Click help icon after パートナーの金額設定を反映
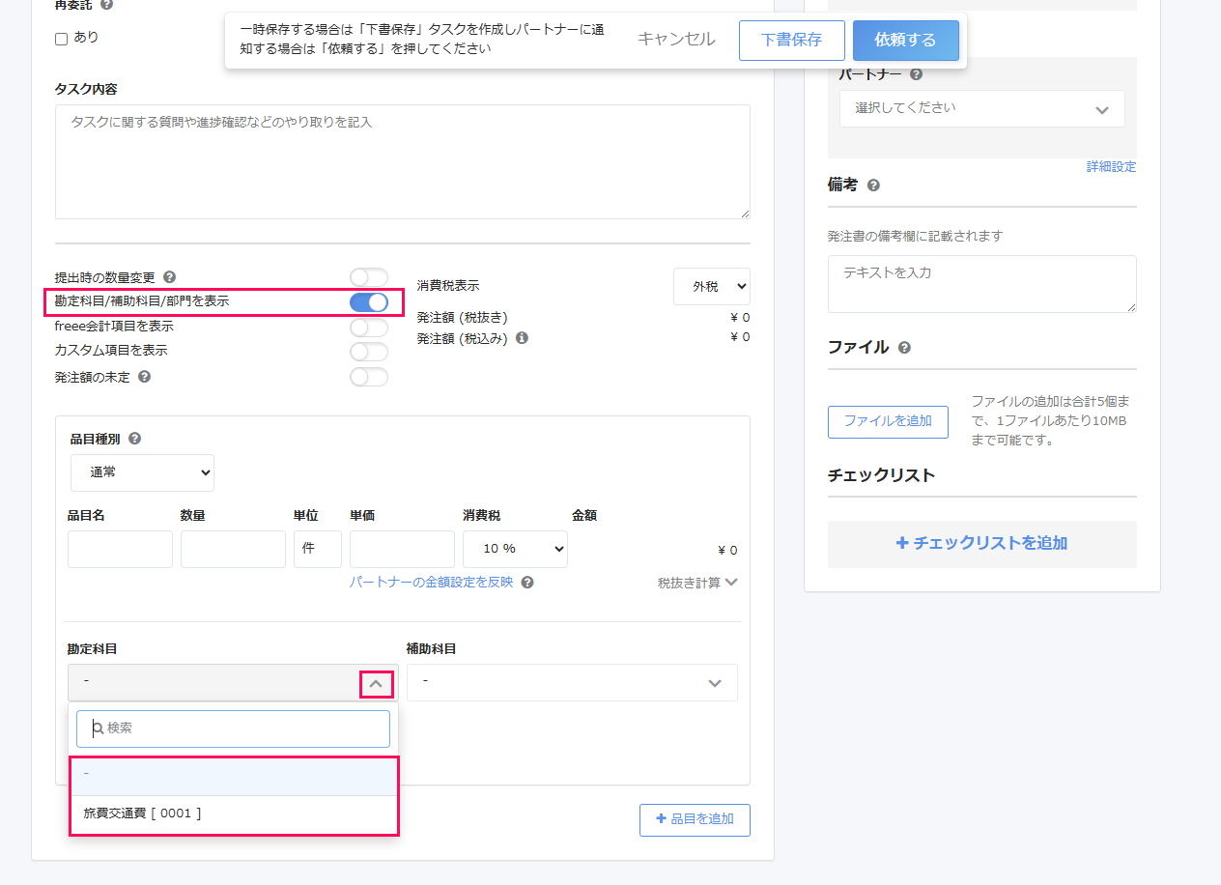Screen dimensions: 1221x885 [x=526, y=583]
